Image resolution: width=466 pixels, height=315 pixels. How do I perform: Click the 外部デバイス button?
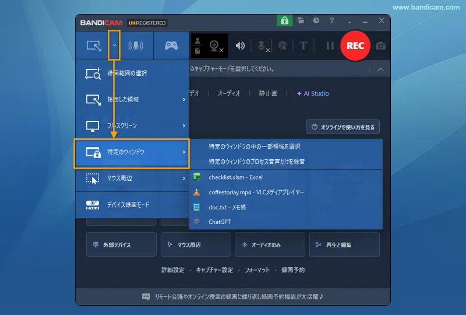121,245
